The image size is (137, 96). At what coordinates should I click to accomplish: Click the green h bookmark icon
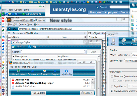pyautogui.click(x=60, y=2)
